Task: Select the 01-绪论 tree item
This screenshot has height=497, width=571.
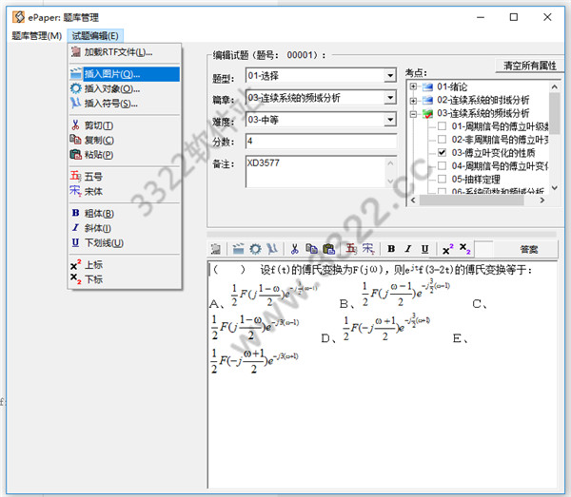Action: click(452, 86)
